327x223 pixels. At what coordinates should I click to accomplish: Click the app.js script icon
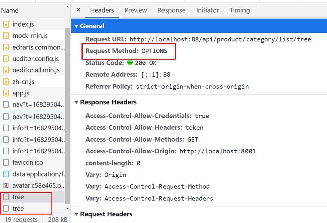(6, 93)
